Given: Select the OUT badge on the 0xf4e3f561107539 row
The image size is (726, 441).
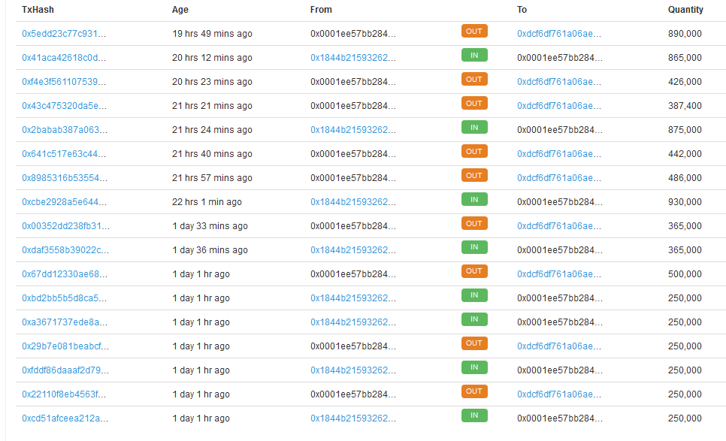Looking at the screenshot, I should click(474, 79).
